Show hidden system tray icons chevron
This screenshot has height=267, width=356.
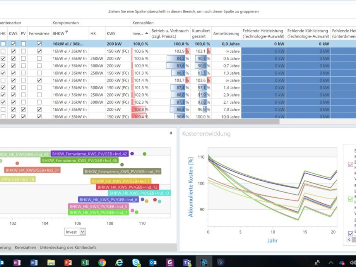pyautogui.click(x=330, y=263)
